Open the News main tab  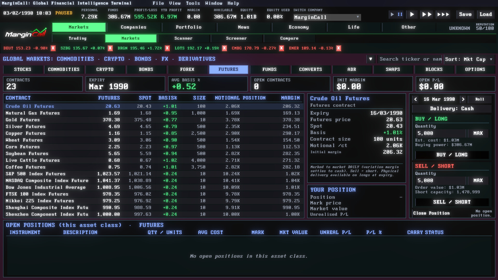244,27
